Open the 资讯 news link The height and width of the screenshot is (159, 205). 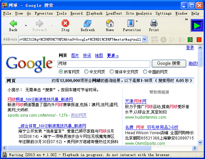tap(87, 56)
